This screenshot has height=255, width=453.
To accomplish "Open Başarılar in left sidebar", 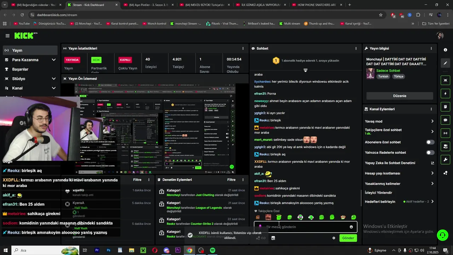I will [x=30, y=69].
